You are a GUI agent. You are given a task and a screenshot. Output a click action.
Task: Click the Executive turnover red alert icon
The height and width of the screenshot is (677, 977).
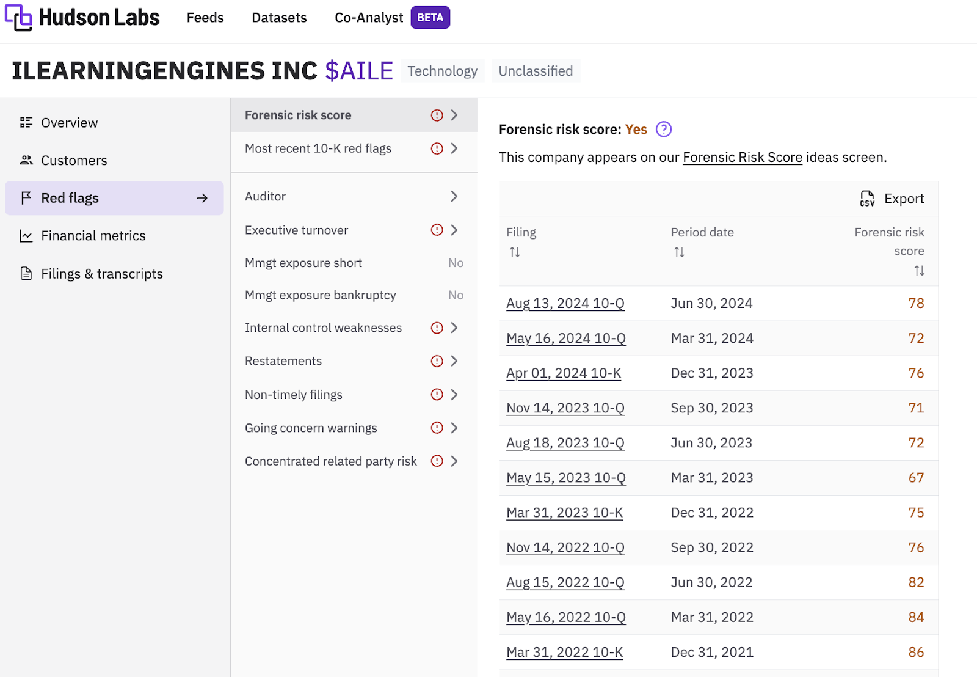[437, 230]
